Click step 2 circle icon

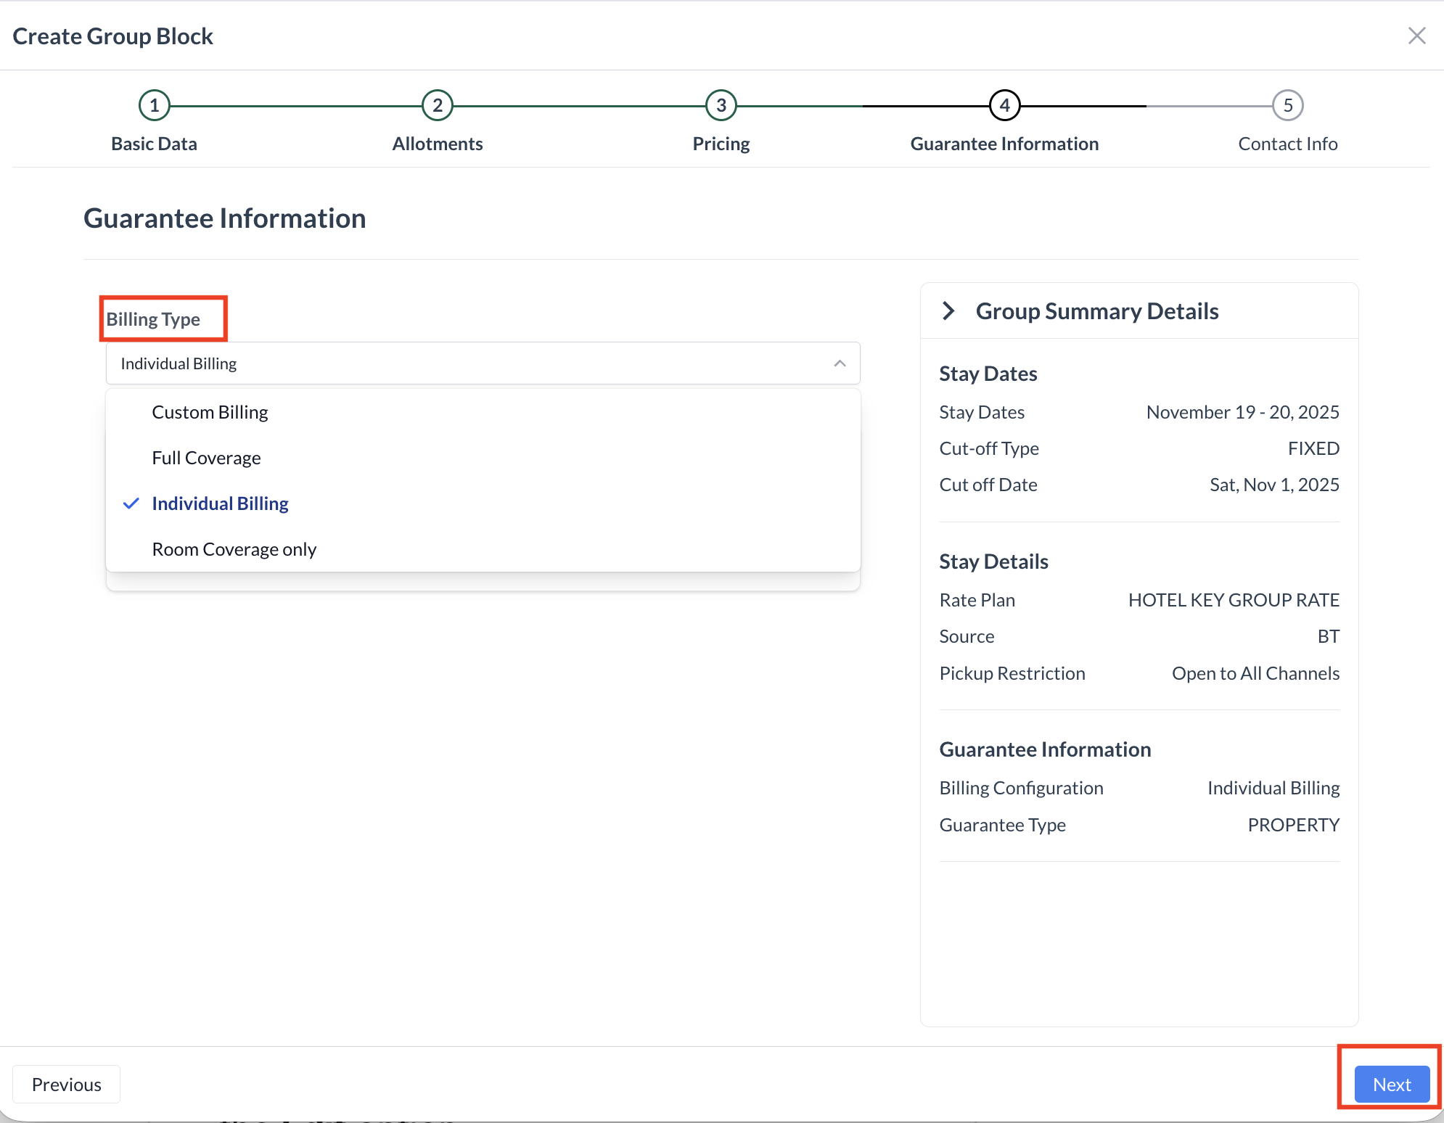click(438, 106)
